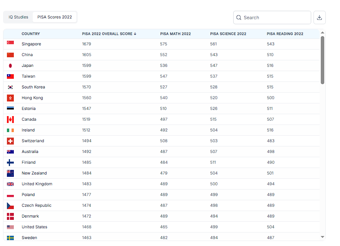The width and height of the screenshot is (340, 246).
Task: Click United States math score 465
Action: tap(164, 227)
